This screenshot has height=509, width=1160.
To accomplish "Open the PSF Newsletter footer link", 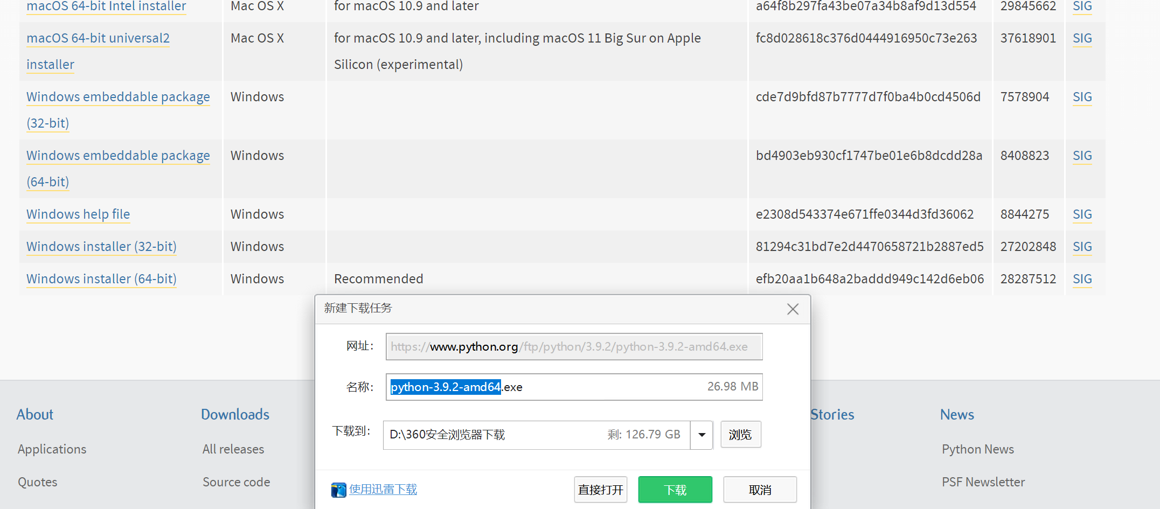I will 983,482.
